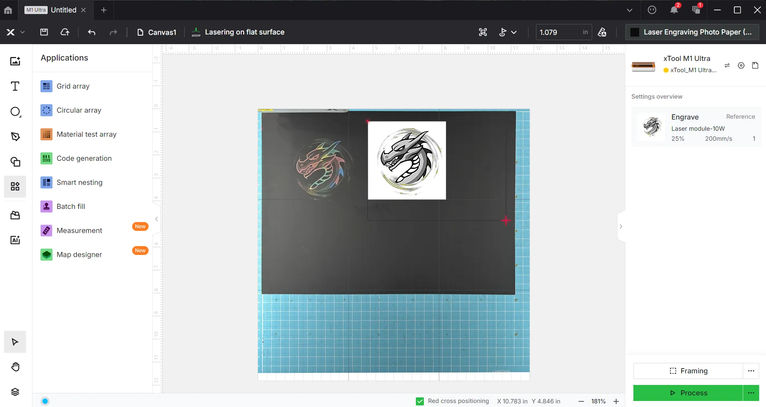This screenshot has width=766, height=407.
Task: Open the Layers panel icon
Action: coord(15,392)
